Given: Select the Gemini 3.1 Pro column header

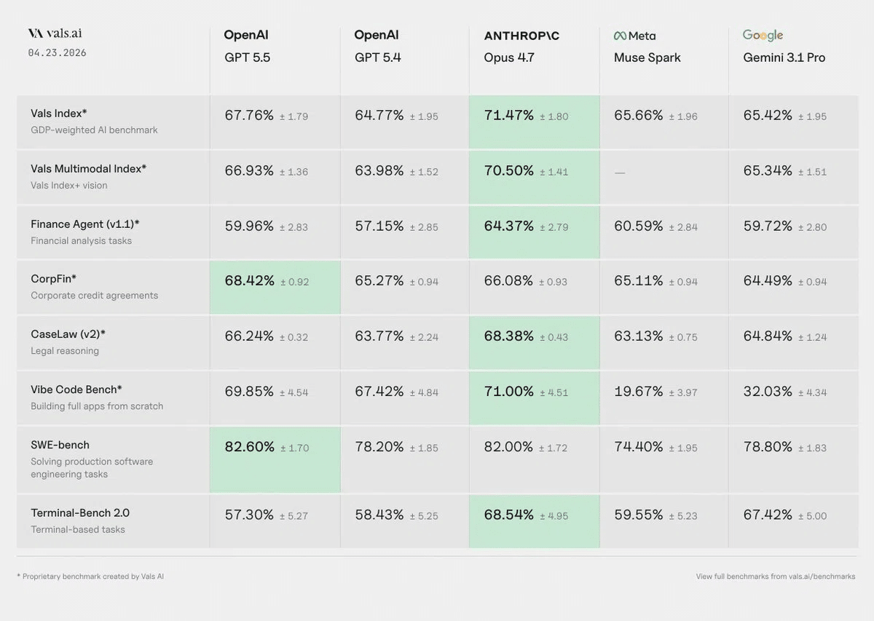Looking at the screenshot, I should 784,58.
